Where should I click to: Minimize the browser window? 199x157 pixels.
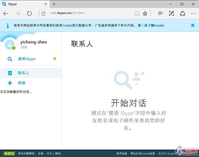point(170,4)
